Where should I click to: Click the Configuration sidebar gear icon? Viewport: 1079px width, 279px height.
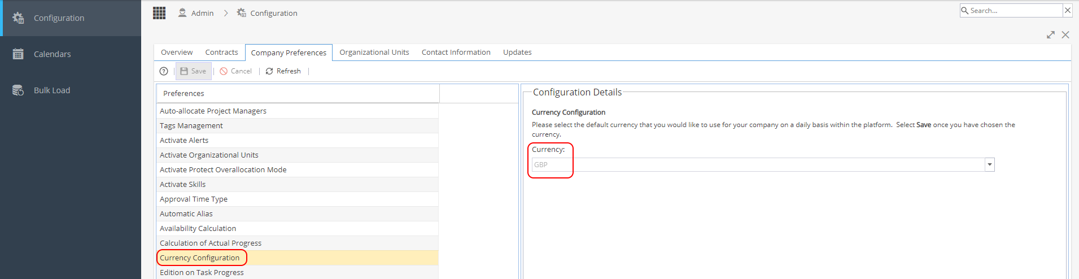click(x=18, y=18)
